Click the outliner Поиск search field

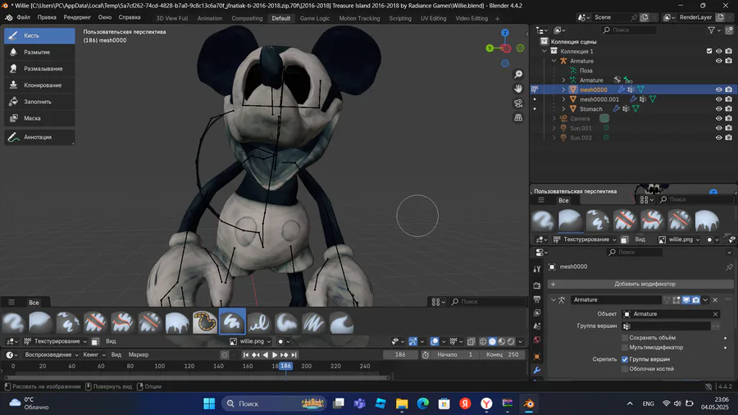pos(629,30)
